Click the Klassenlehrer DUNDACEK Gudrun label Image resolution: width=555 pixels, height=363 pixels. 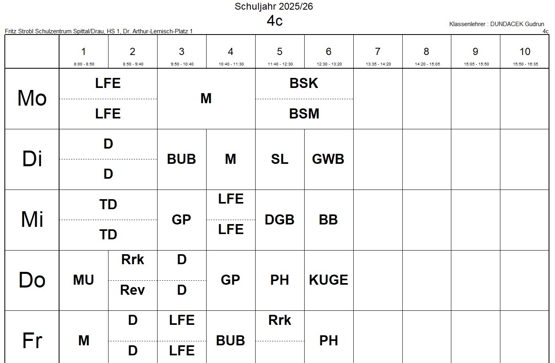point(496,24)
